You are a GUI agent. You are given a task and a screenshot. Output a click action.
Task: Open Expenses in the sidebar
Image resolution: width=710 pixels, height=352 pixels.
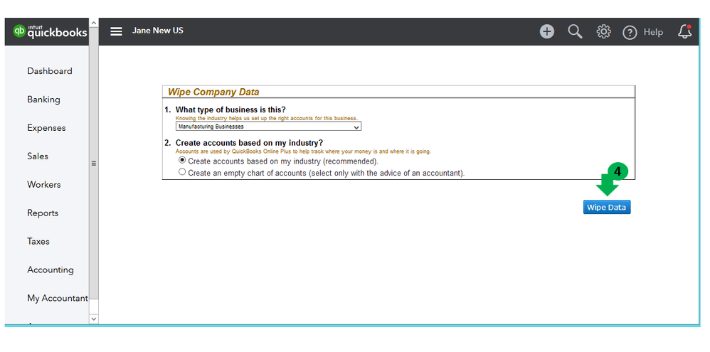coord(46,128)
